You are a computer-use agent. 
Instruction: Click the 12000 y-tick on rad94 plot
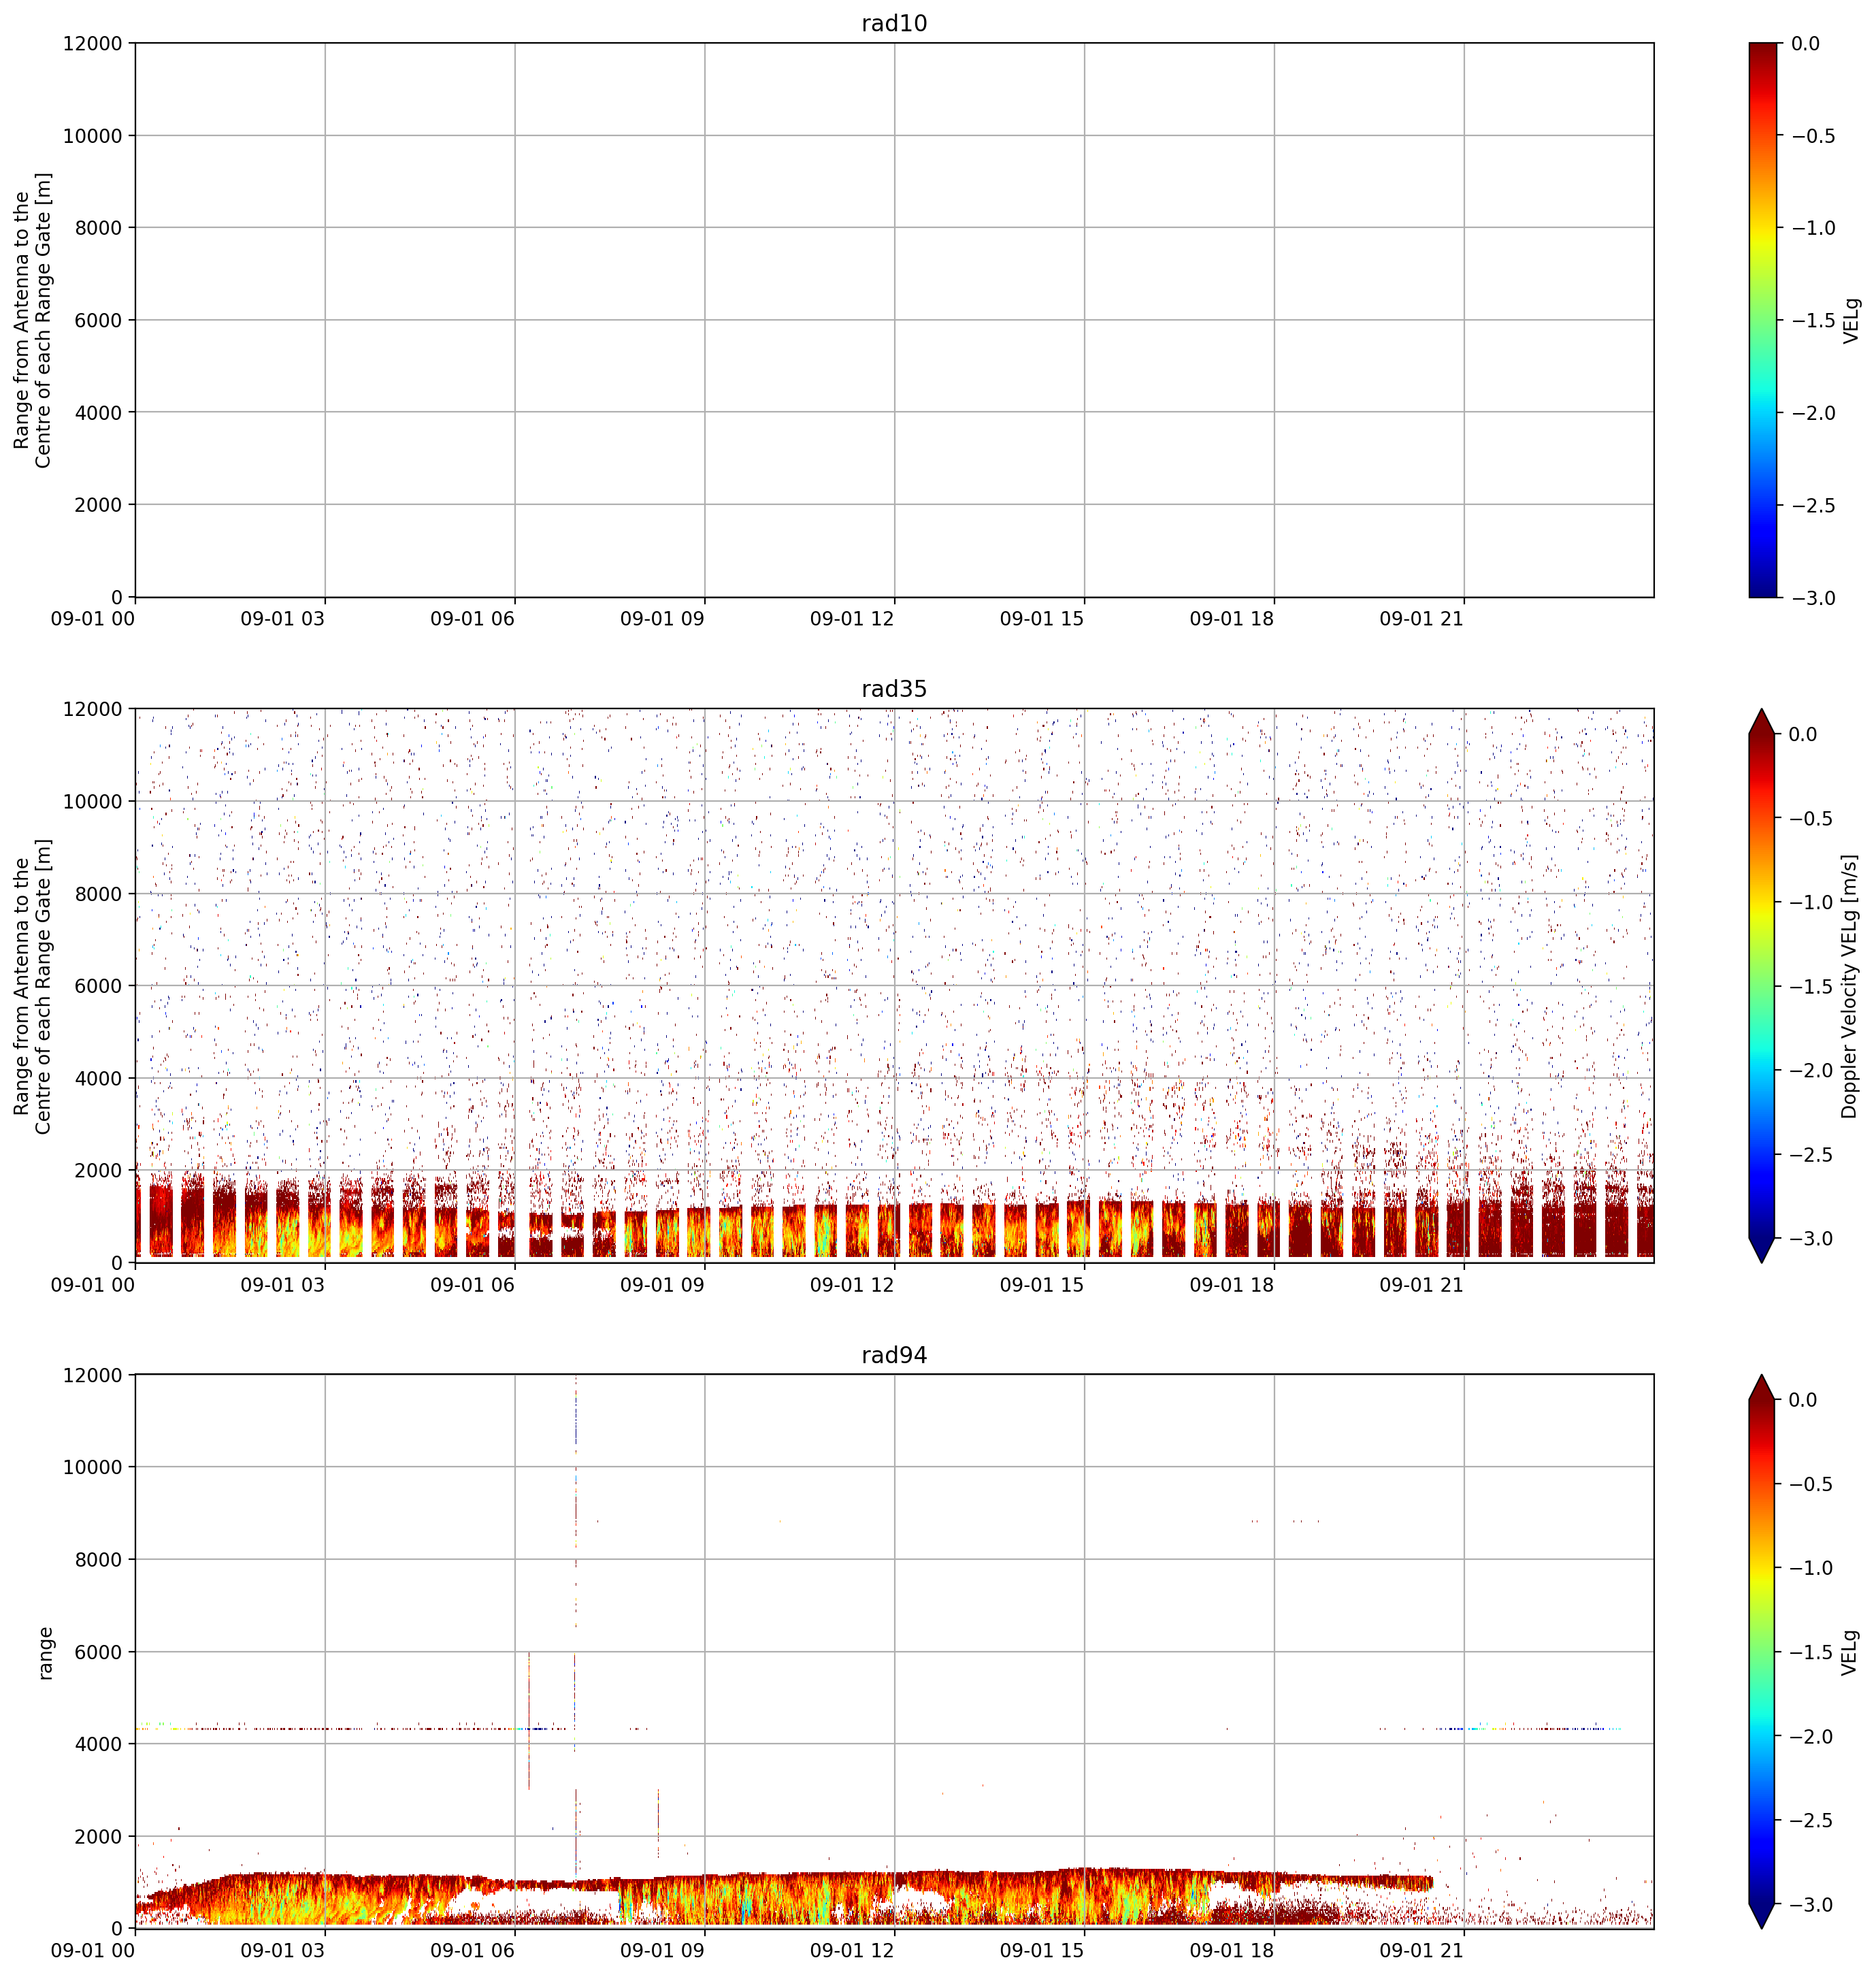click(92, 1375)
